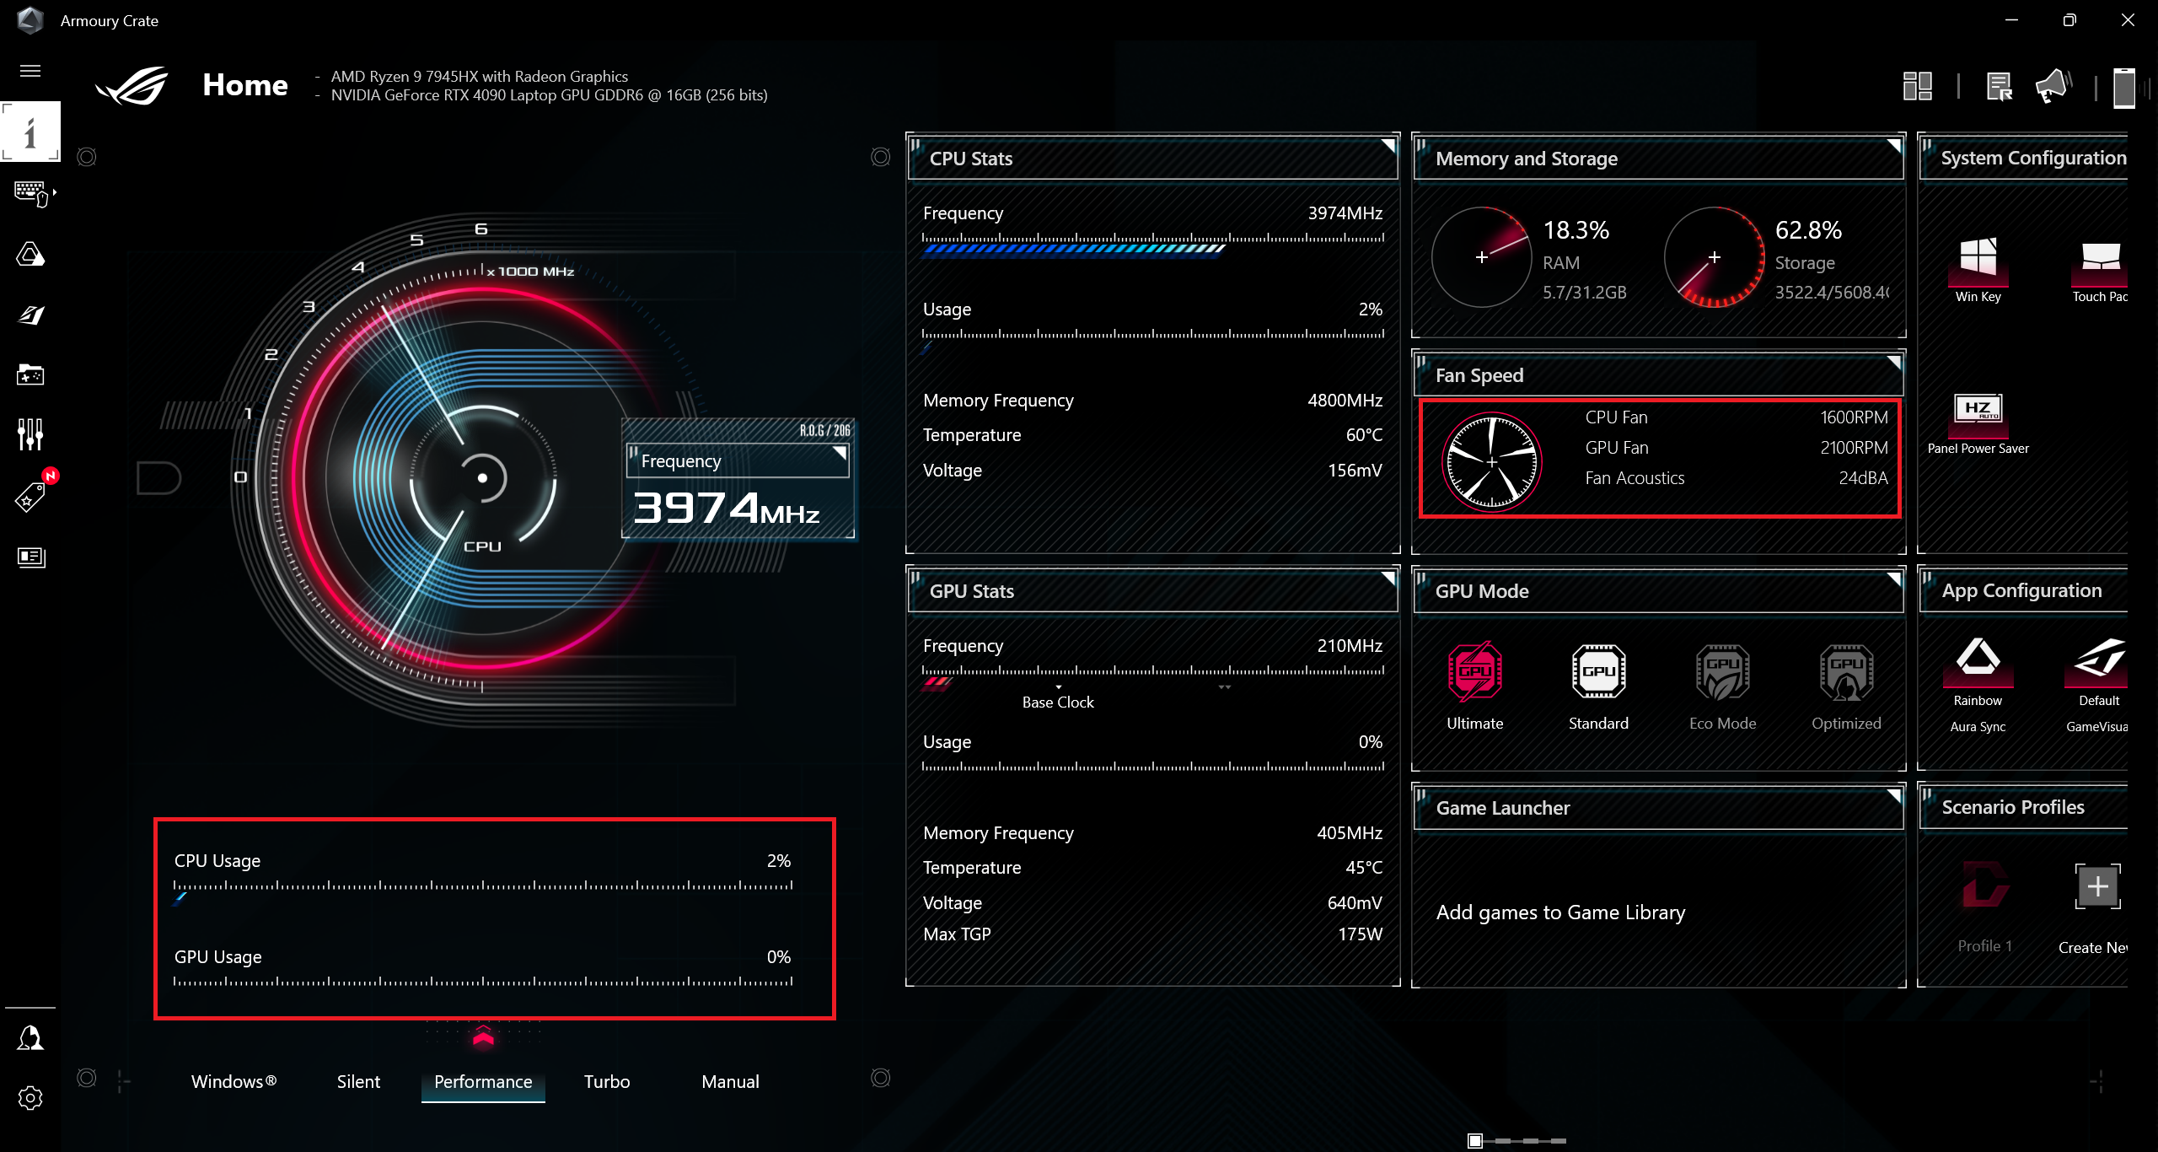Click the Storage usage dial
The width and height of the screenshot is (2158, 1152).
1714,257
